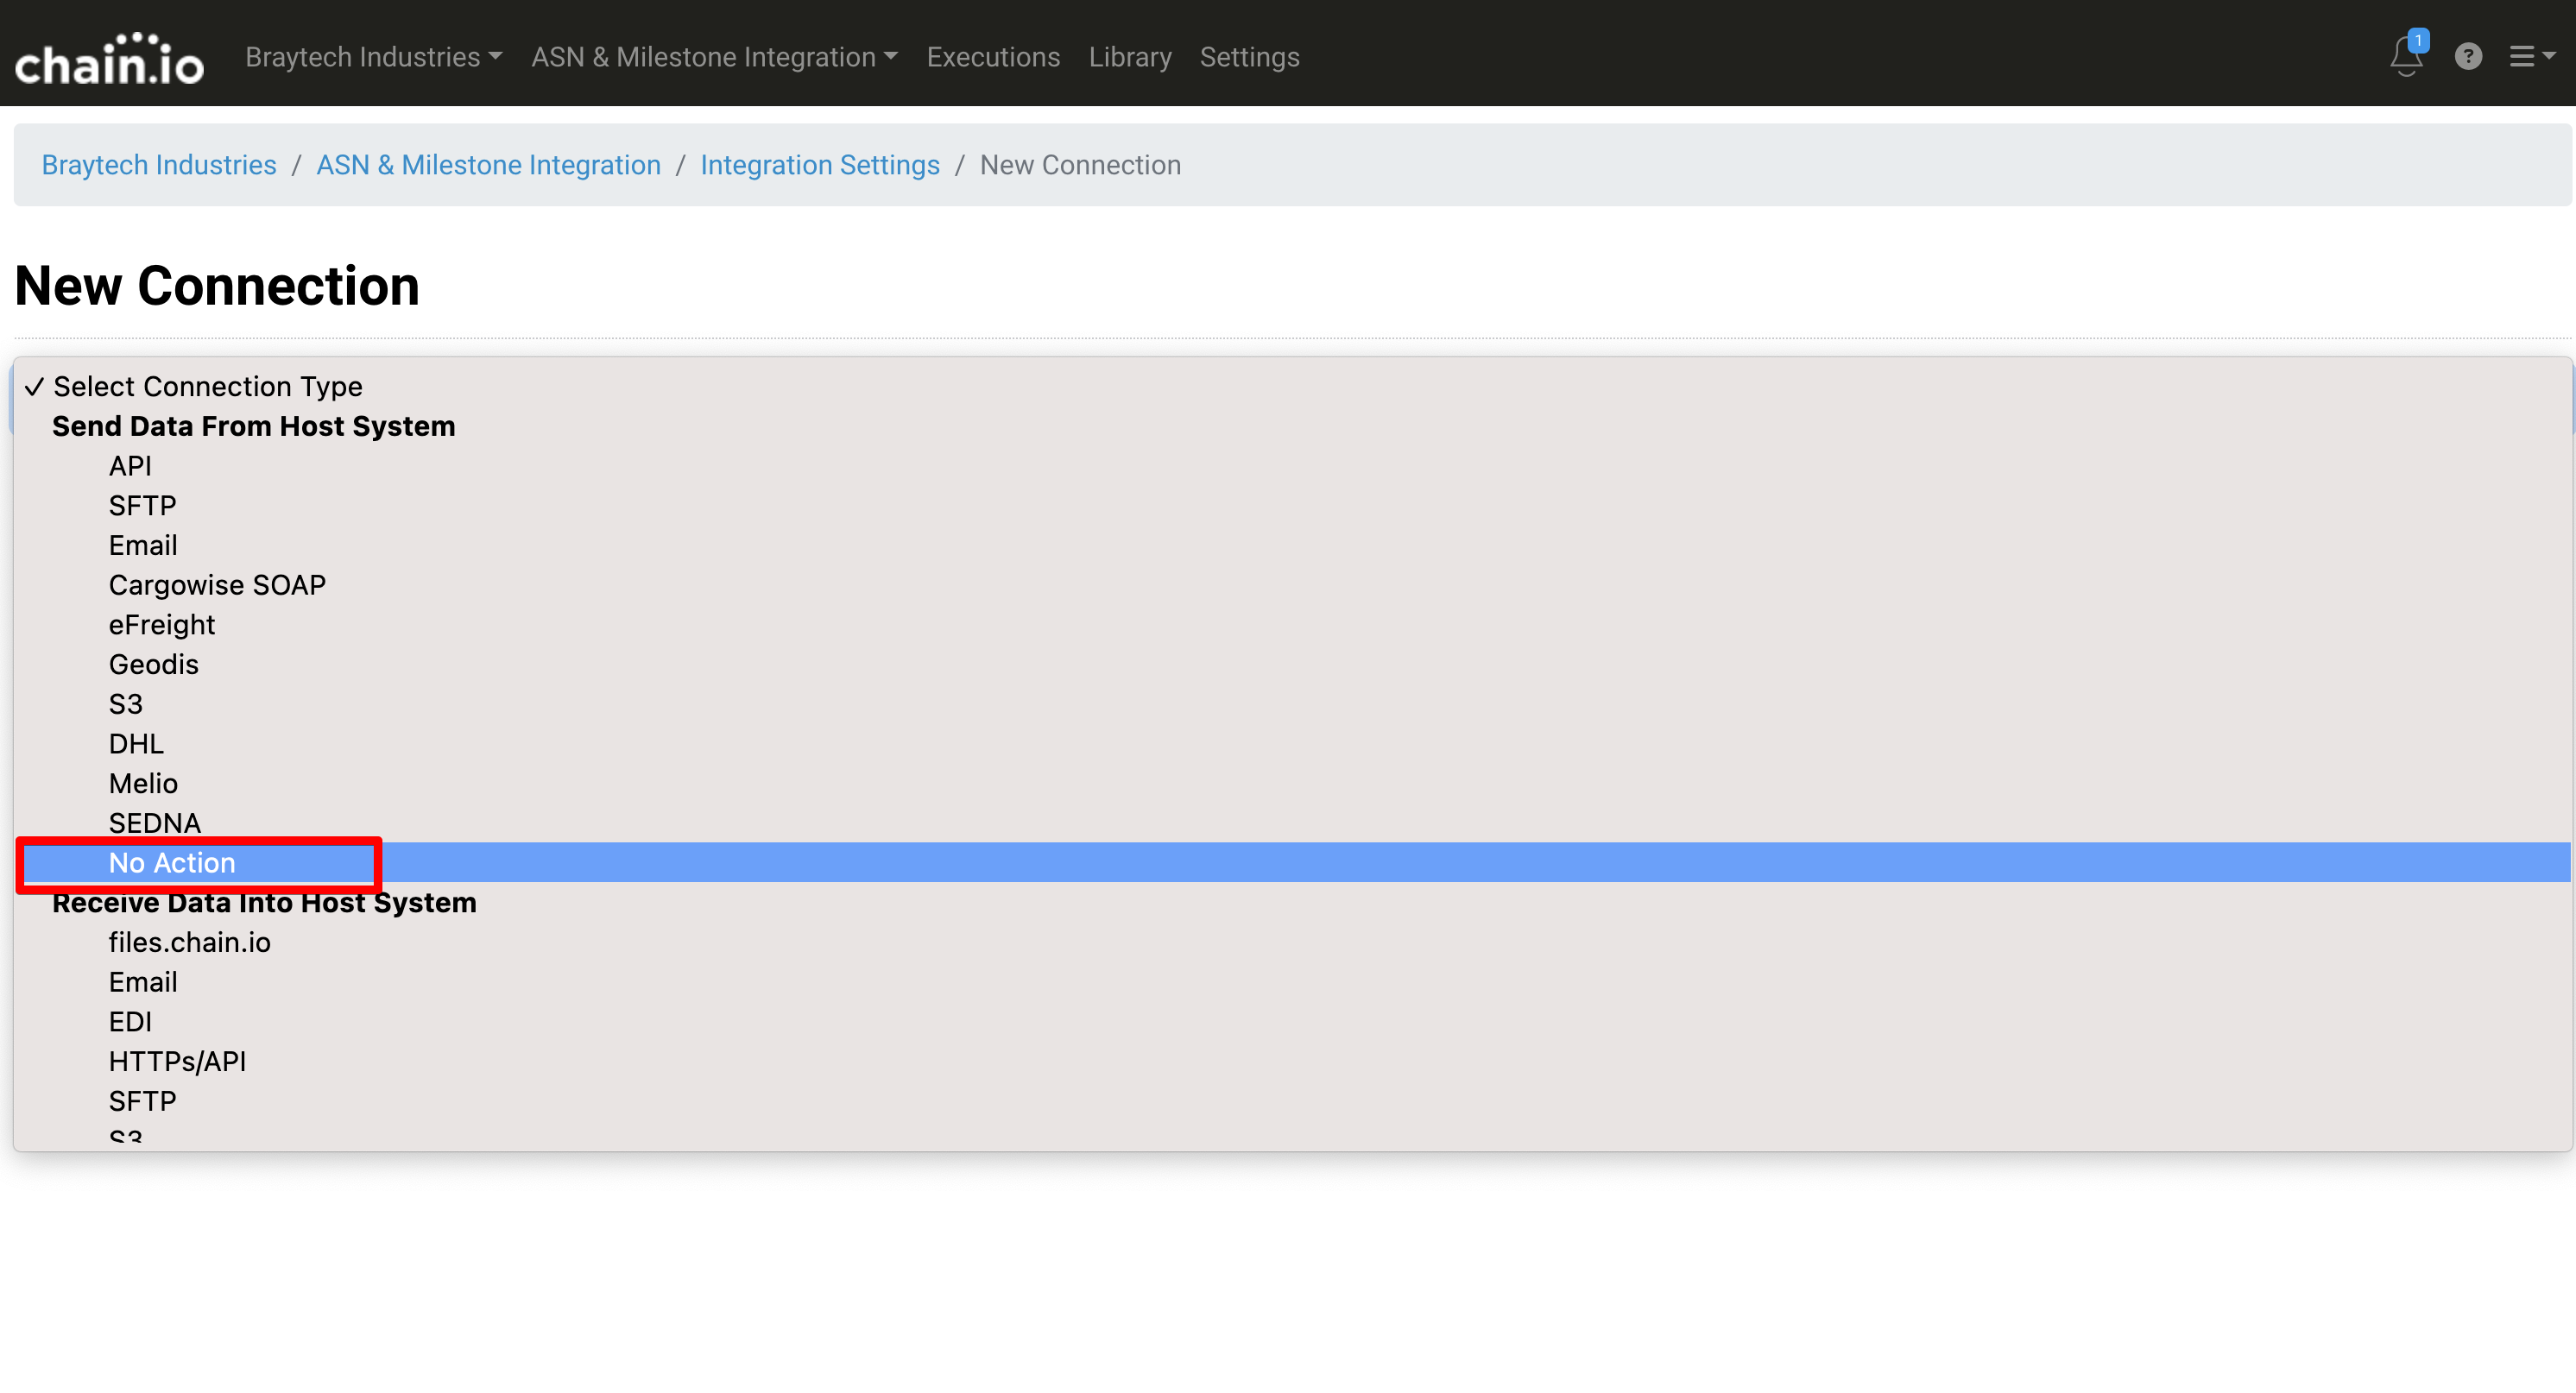
Task: Select the HTTPs/API option
Action: [x=177, y=1061]
